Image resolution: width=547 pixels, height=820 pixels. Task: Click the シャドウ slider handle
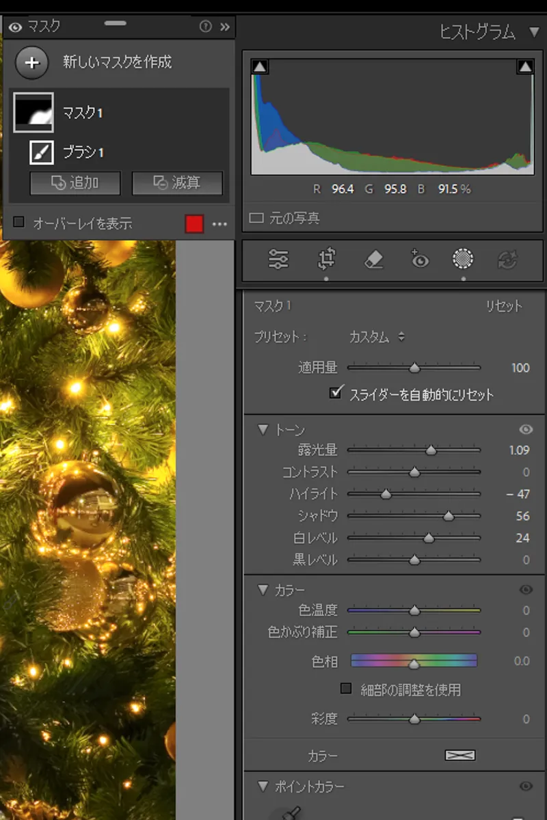click(x=449, y=516)
